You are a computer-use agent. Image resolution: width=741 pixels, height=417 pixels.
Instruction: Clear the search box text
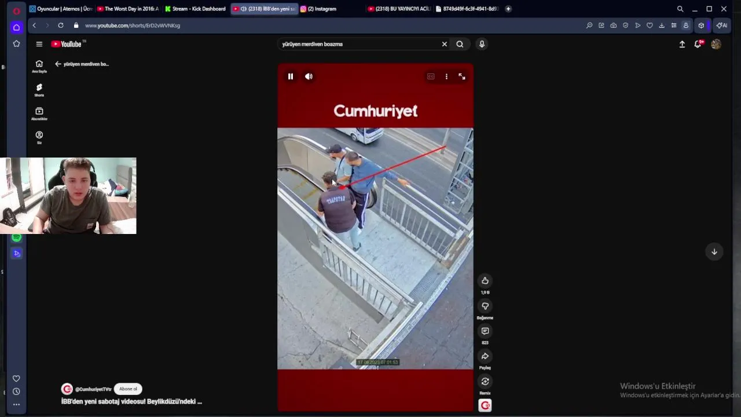coord(445,44)
